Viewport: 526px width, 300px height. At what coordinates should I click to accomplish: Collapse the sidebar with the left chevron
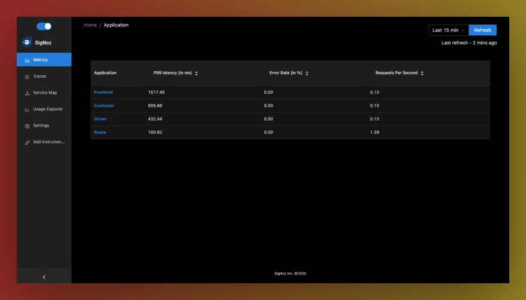pos(44,277)
